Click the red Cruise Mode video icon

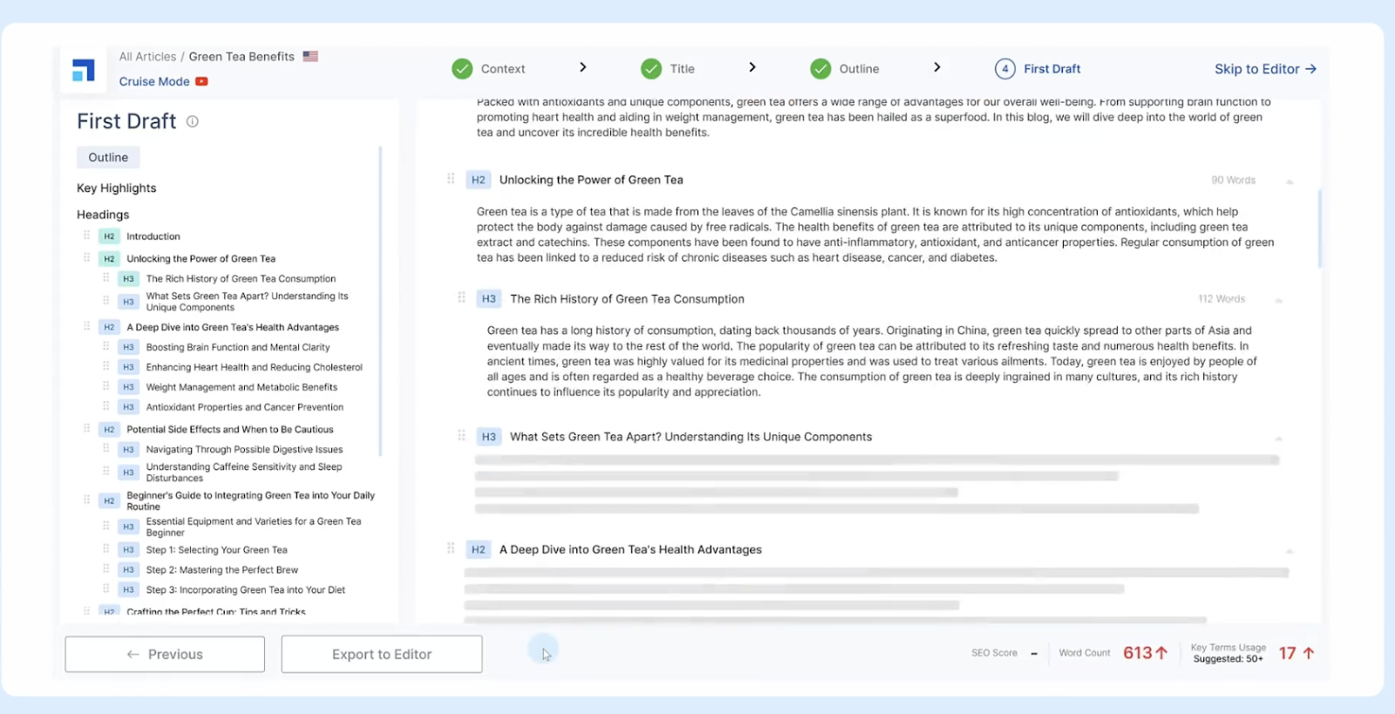[x=201, y=82]
